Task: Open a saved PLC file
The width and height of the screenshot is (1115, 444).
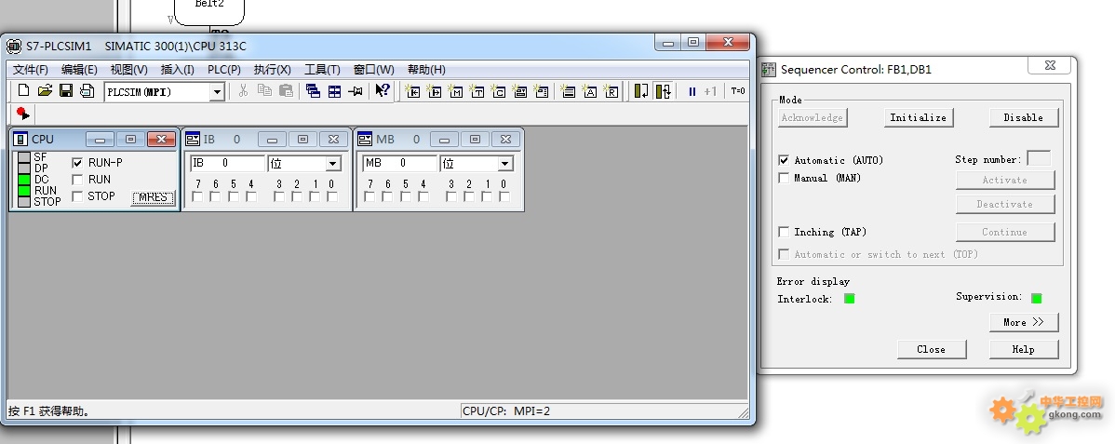Action: point(45,91)
